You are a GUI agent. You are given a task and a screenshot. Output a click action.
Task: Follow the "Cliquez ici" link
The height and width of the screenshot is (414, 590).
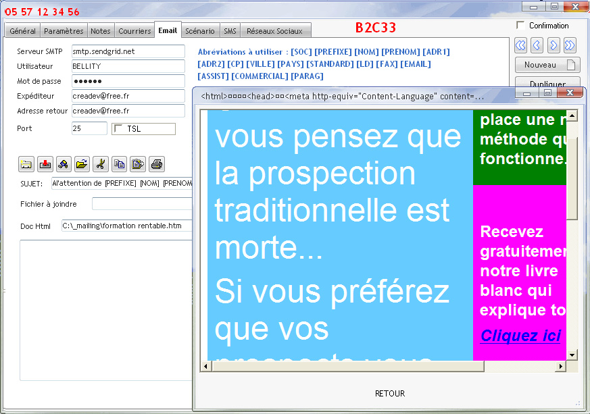(520, 336)
